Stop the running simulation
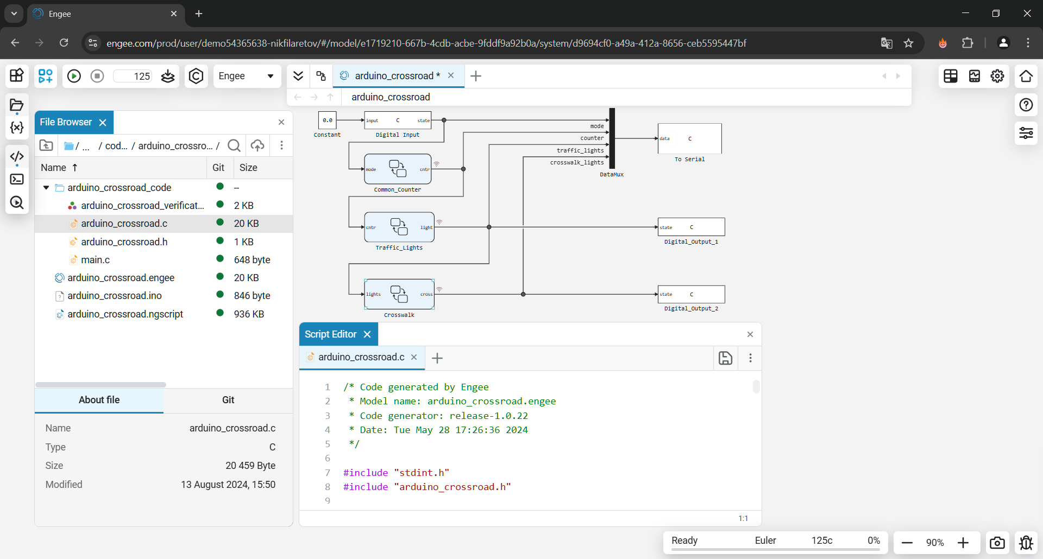This screenshot has width=1043, height=559. click(97, 76)
